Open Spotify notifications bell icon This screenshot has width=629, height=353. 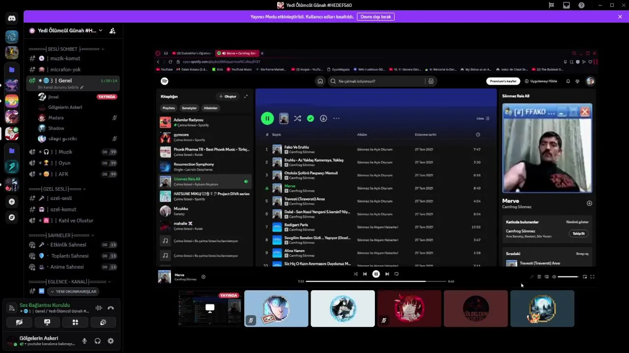coord(568,81)
